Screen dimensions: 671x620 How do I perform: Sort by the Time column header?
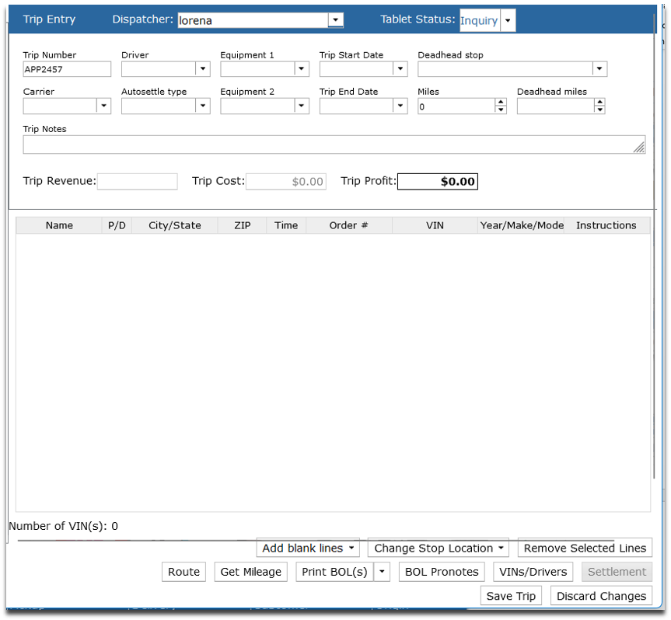pyautogui.click(x=286, y=225)
